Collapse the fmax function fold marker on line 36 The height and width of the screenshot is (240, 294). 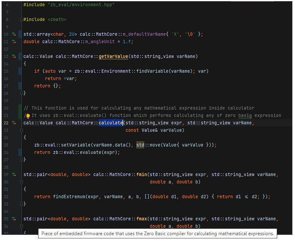click(22, 226)
